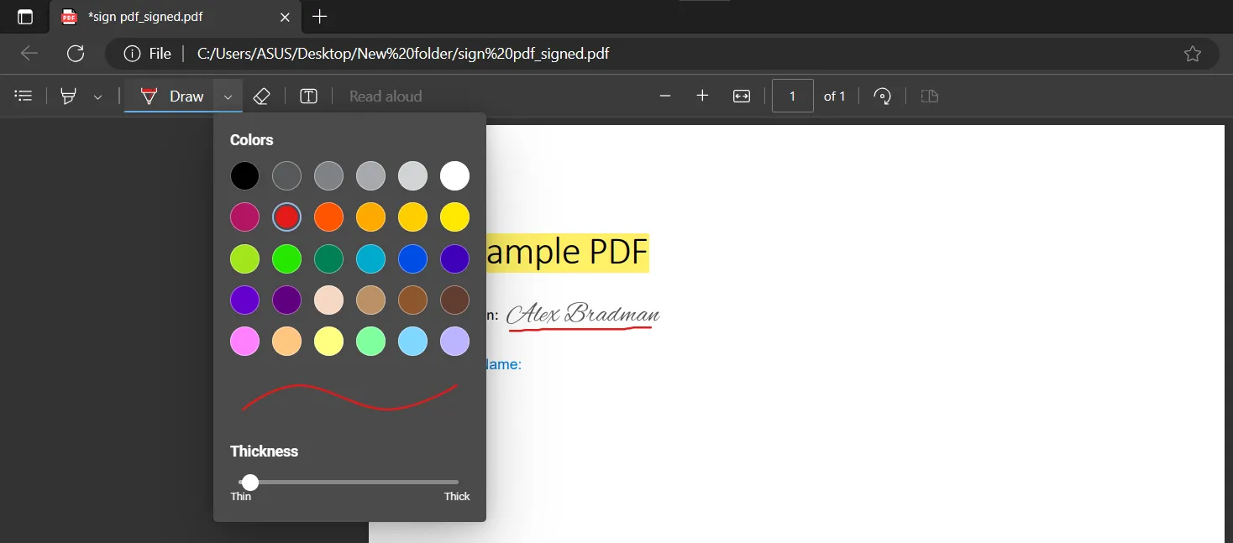1233x543 pixels.
Task: Open the document table of contents
Action: pos(23,96)
